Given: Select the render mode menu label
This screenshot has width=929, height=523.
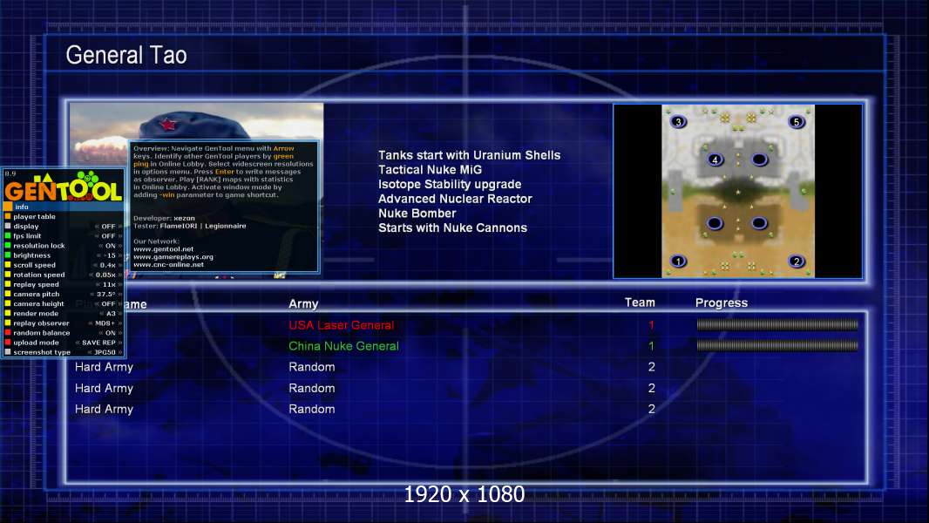Looking at the screenshot, I should [x=36, y=313].
